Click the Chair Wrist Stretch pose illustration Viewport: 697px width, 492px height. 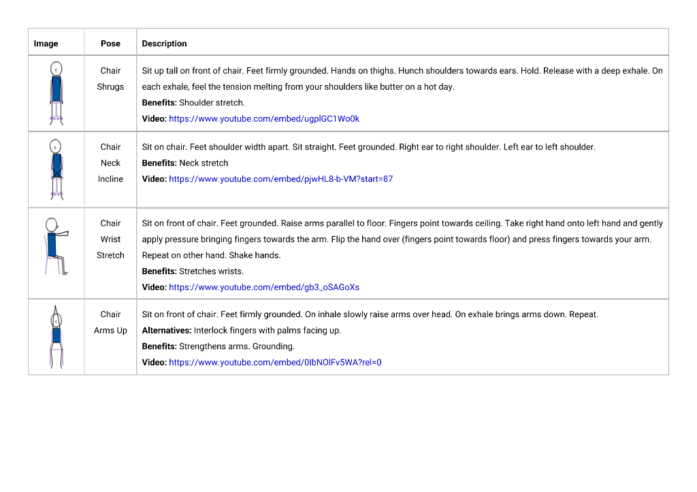pos(56,246)
